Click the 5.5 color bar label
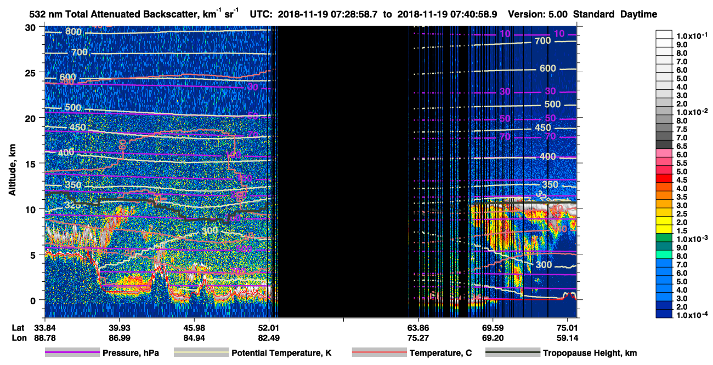Viewport: 713px width, 365px height. (x=682, y=164)
